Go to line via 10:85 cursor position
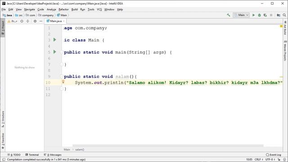The image size is (288, 162). (249, 159)
